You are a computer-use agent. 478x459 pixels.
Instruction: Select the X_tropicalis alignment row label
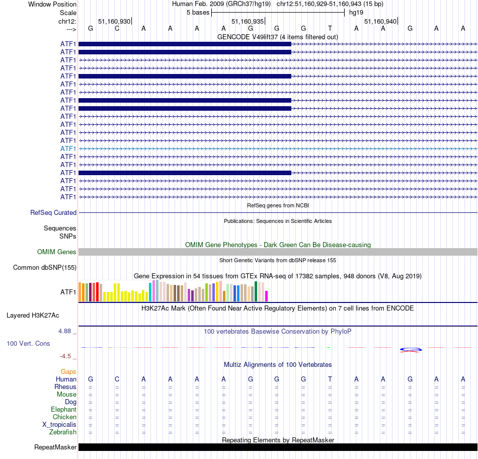coord(59,425)
